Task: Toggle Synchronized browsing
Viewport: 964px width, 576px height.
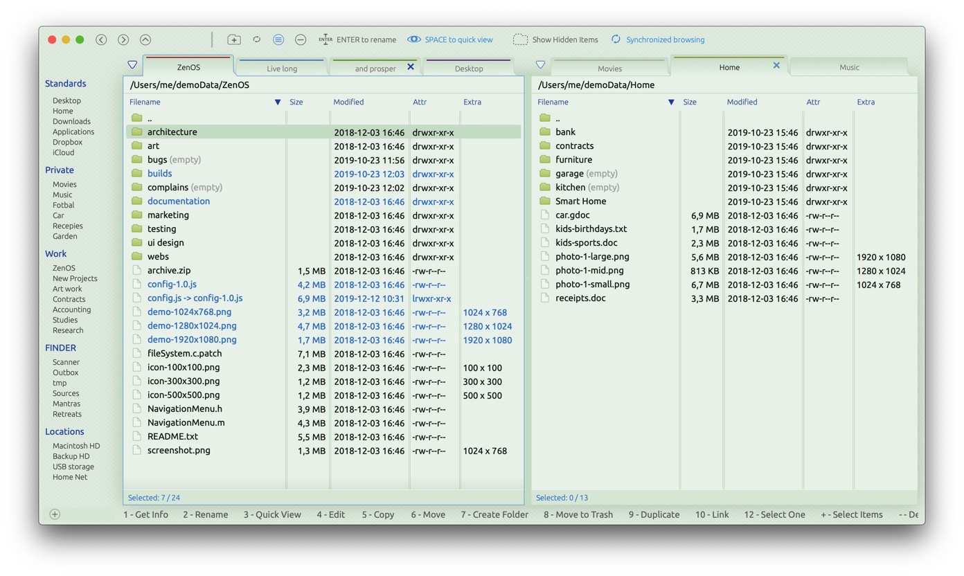Action: [657, 40]
